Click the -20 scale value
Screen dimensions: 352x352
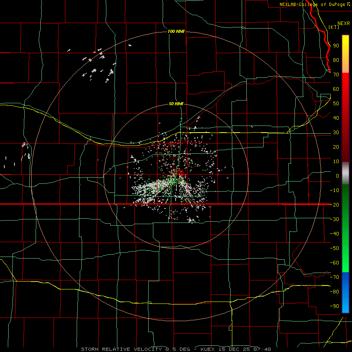pos(334,205)
